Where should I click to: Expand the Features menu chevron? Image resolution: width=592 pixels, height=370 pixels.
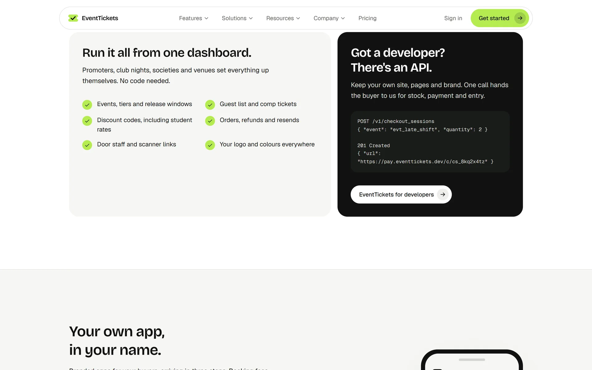coord(207,18)
